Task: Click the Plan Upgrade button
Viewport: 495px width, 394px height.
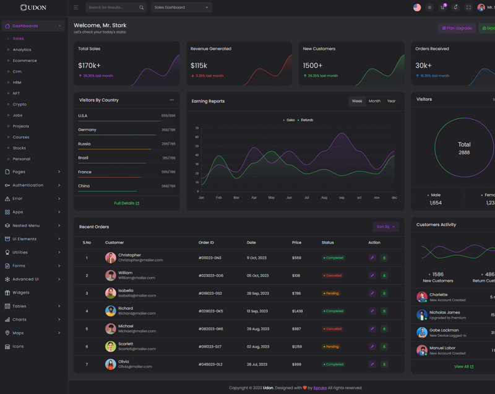Action: click(457, 28)
